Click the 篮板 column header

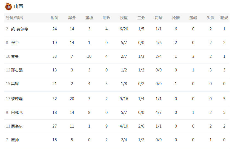click(x=89, y=18)
